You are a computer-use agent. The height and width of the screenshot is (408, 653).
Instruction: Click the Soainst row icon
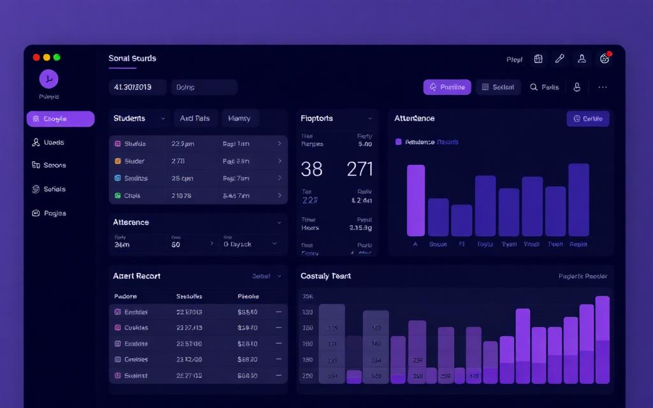coord(118,375)
